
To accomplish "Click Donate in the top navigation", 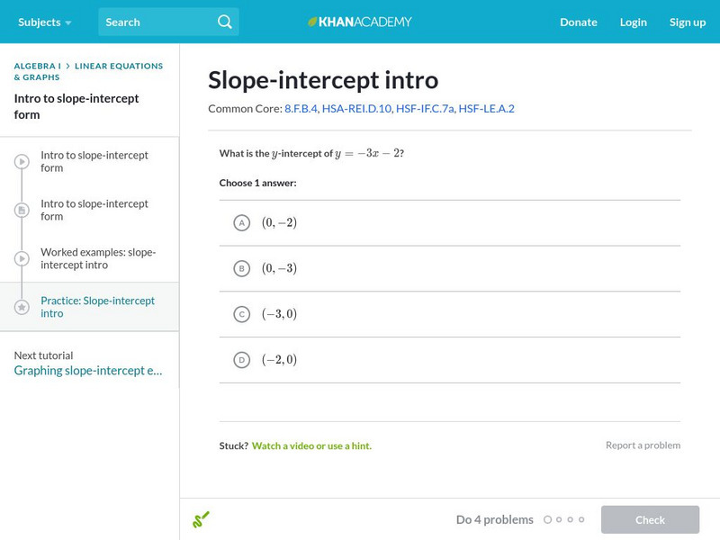I will point(578,22).
